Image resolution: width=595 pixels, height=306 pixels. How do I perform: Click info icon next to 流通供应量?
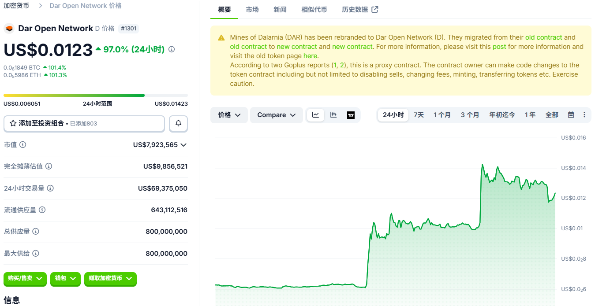click(x=42, y=210)
